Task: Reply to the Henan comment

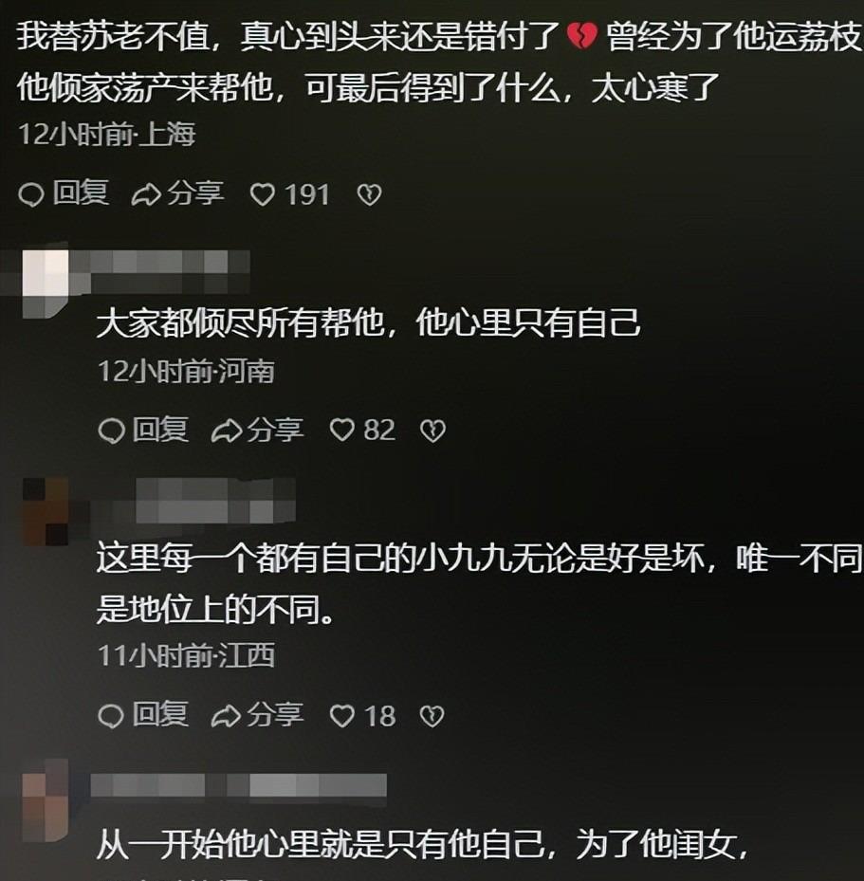Action: 142,431
